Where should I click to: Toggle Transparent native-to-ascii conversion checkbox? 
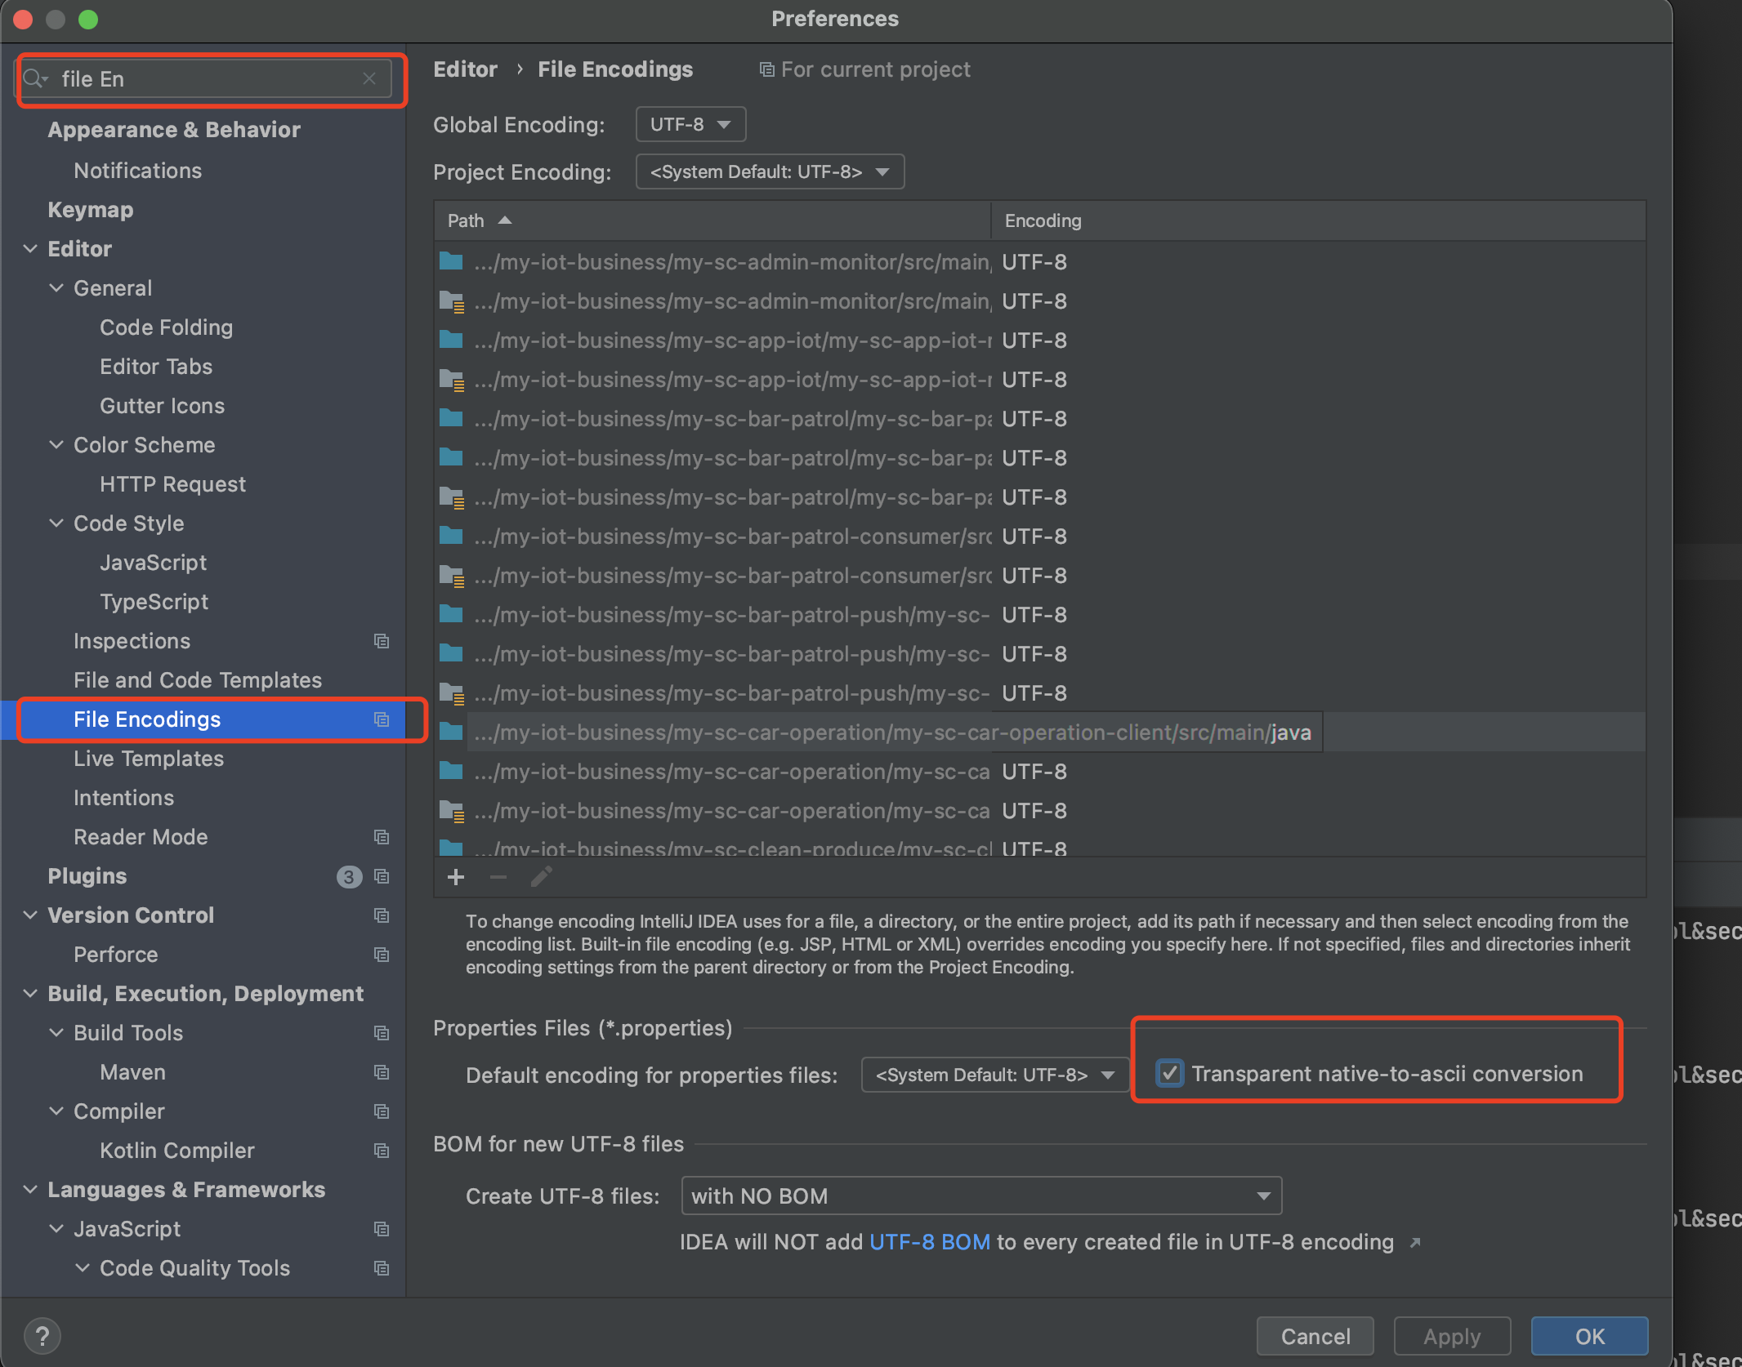(x=1170, y=1073)
